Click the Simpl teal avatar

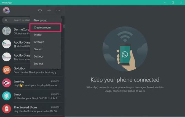click(x=7, y=96)
